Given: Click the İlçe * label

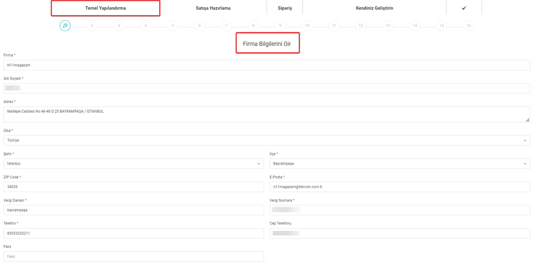Looking at the screenshot, I should click(x=274, y=154).
